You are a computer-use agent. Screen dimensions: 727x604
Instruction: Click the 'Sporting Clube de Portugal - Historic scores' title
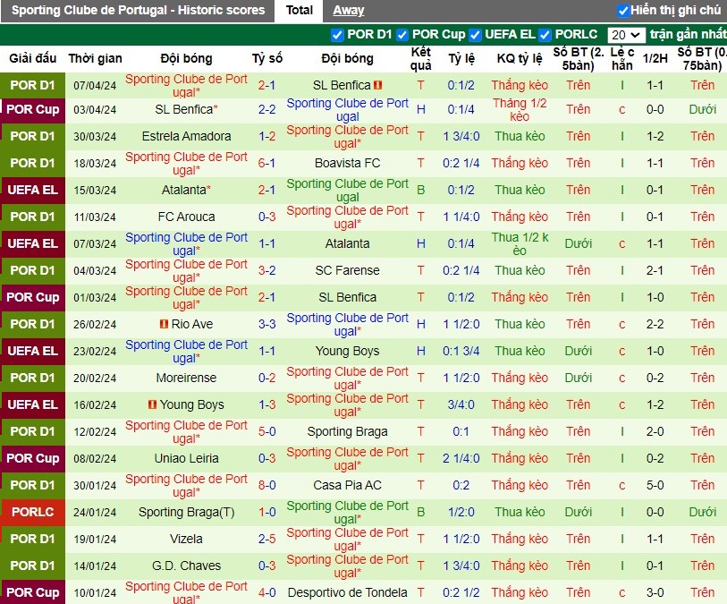click(x=139, y=10)
